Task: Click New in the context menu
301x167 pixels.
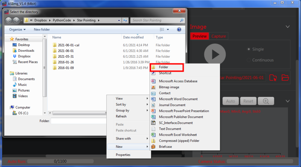Action: click(129, 146)
